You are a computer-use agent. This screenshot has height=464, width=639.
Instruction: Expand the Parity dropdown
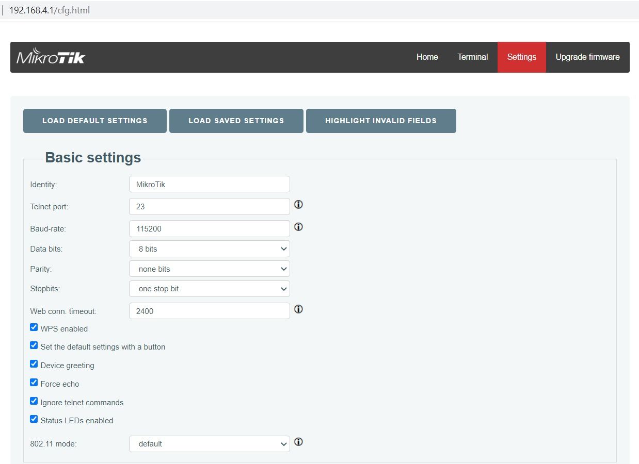coord(209,269)
